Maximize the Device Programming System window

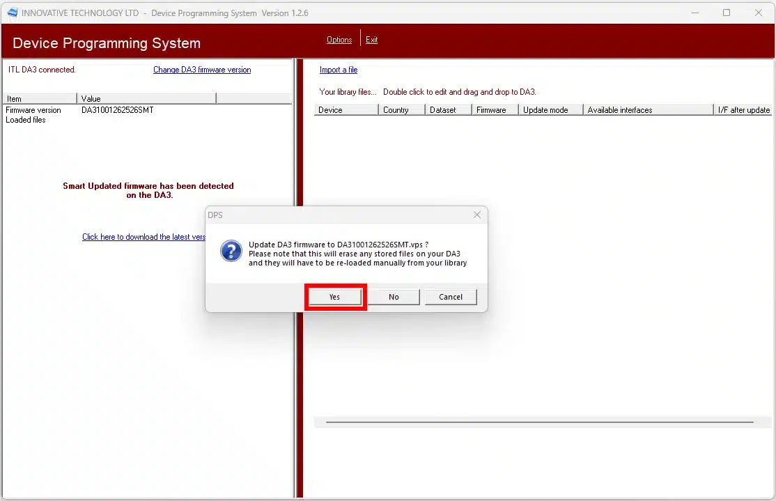point(727,13)
